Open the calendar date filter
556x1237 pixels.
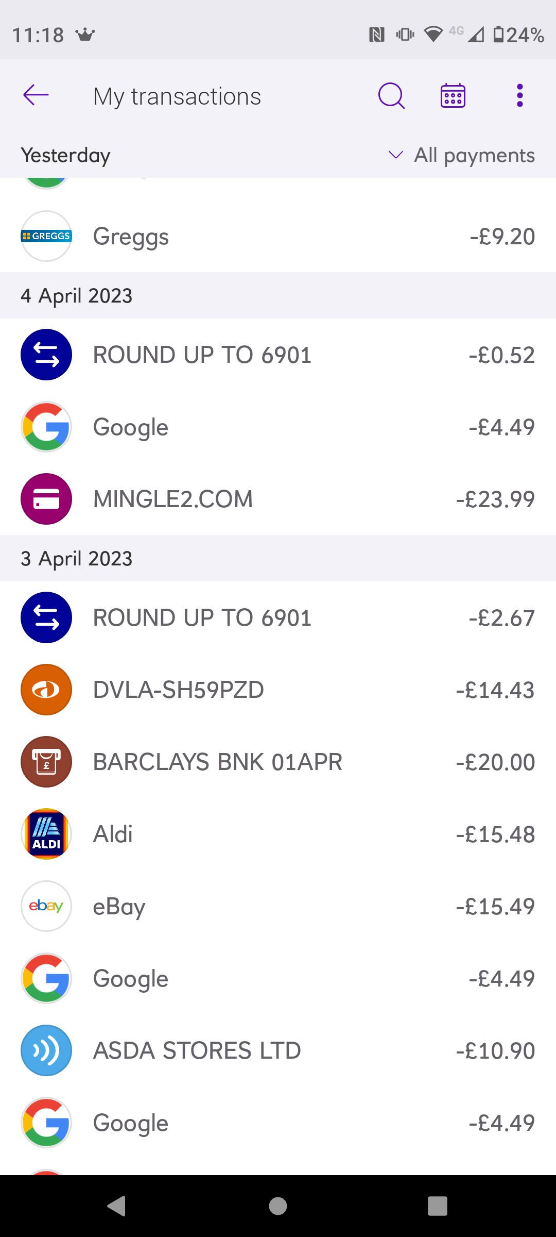(453, 95)
